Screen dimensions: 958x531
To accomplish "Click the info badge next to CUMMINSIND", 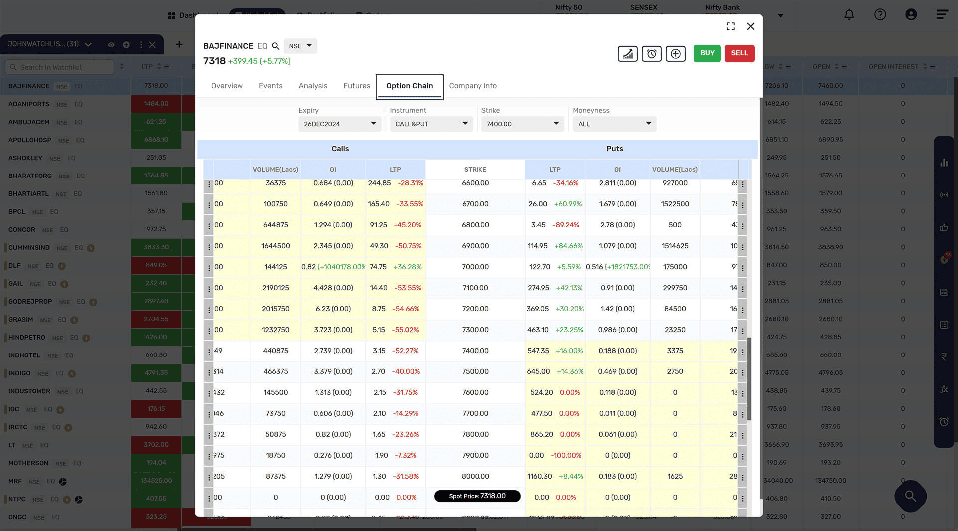I will tap(91, 248).
